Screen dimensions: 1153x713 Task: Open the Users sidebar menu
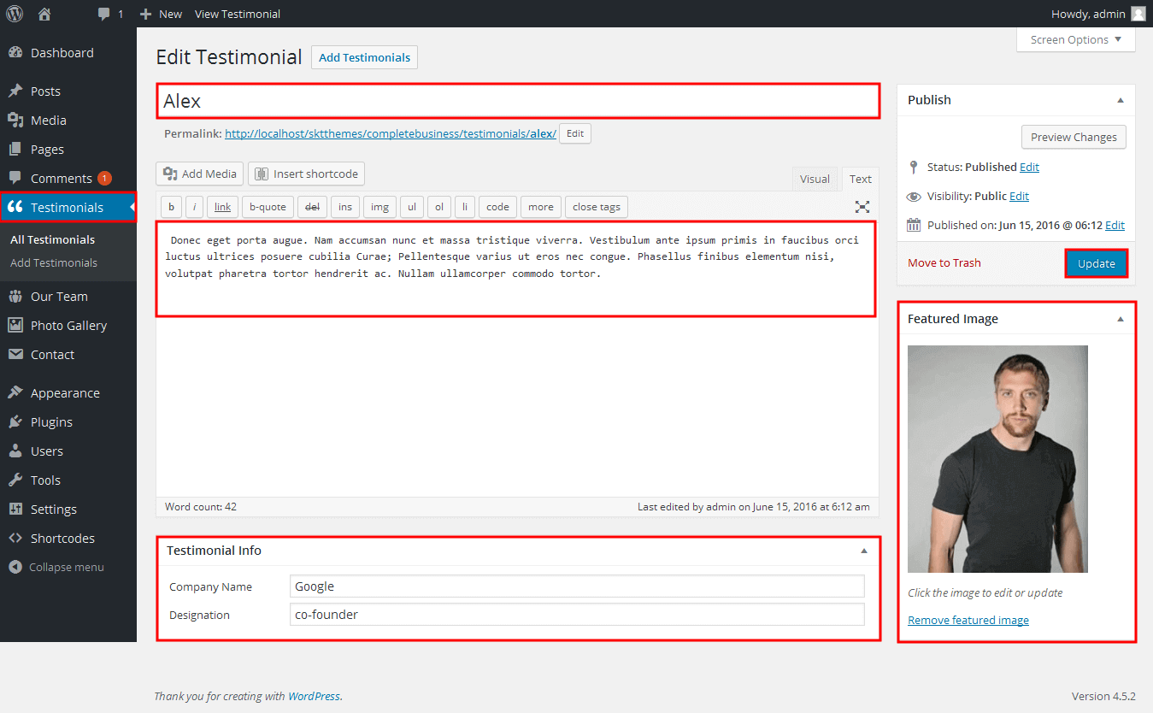tap(68, 451)
